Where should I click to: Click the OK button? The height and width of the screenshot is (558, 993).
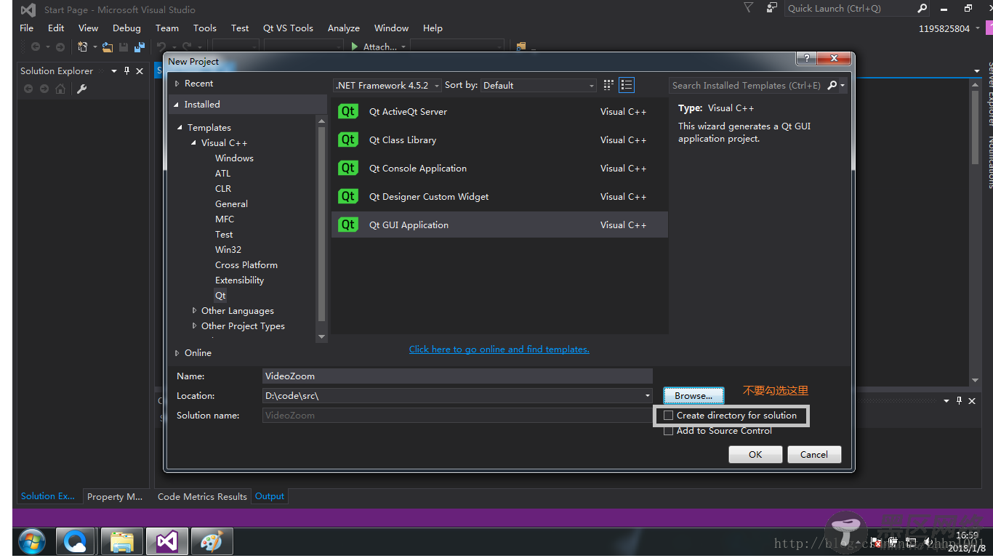755,454
